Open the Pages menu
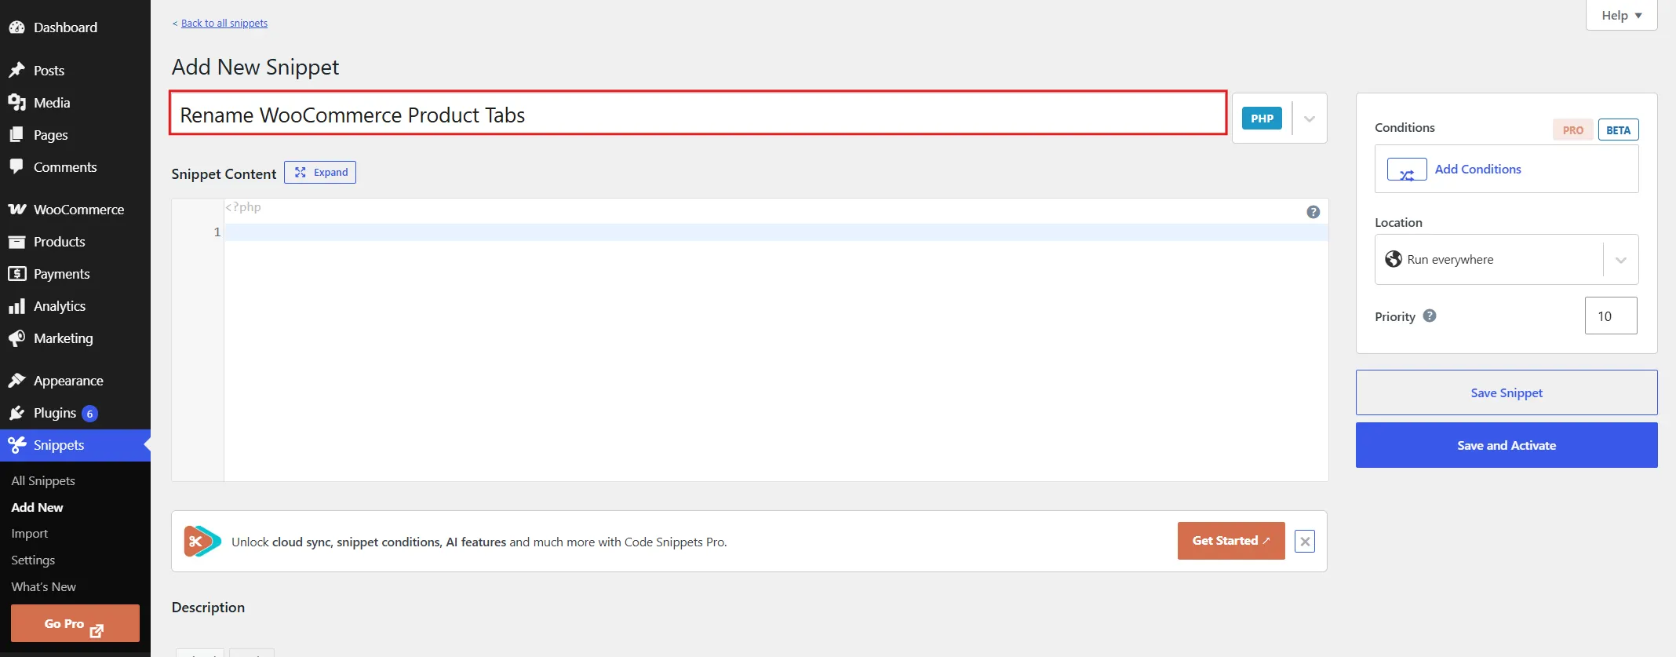 (75, 135)
